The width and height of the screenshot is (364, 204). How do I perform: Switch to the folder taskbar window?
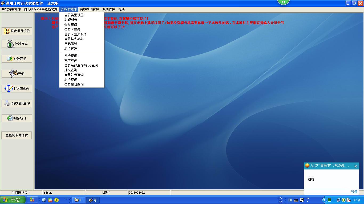click(x=79, y=200)
